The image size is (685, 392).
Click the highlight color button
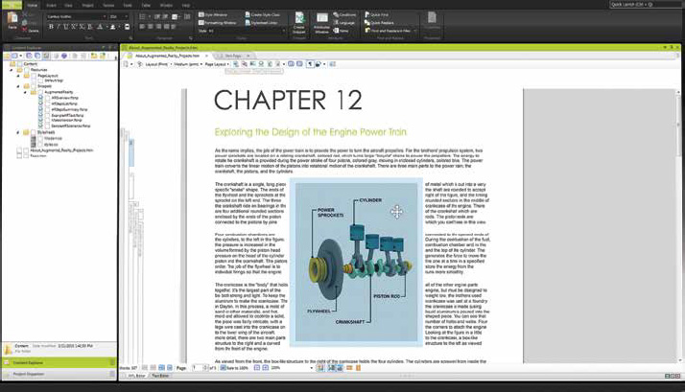pos(112,27)
